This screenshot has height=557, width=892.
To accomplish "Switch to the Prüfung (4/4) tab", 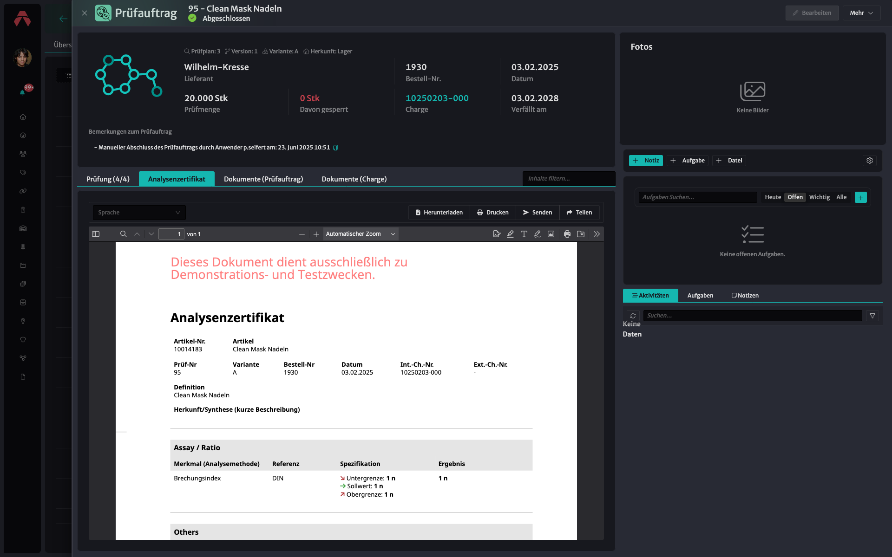I will (x=108, y=179).
